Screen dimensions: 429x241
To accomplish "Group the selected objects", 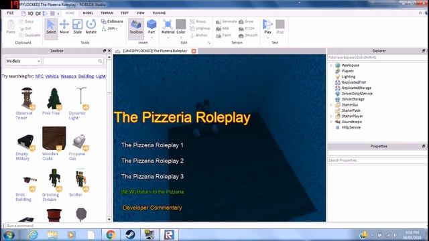I will (198, 21).
